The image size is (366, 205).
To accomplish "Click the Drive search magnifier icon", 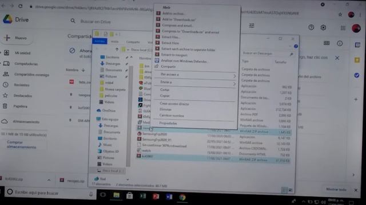I will point(73,21).
